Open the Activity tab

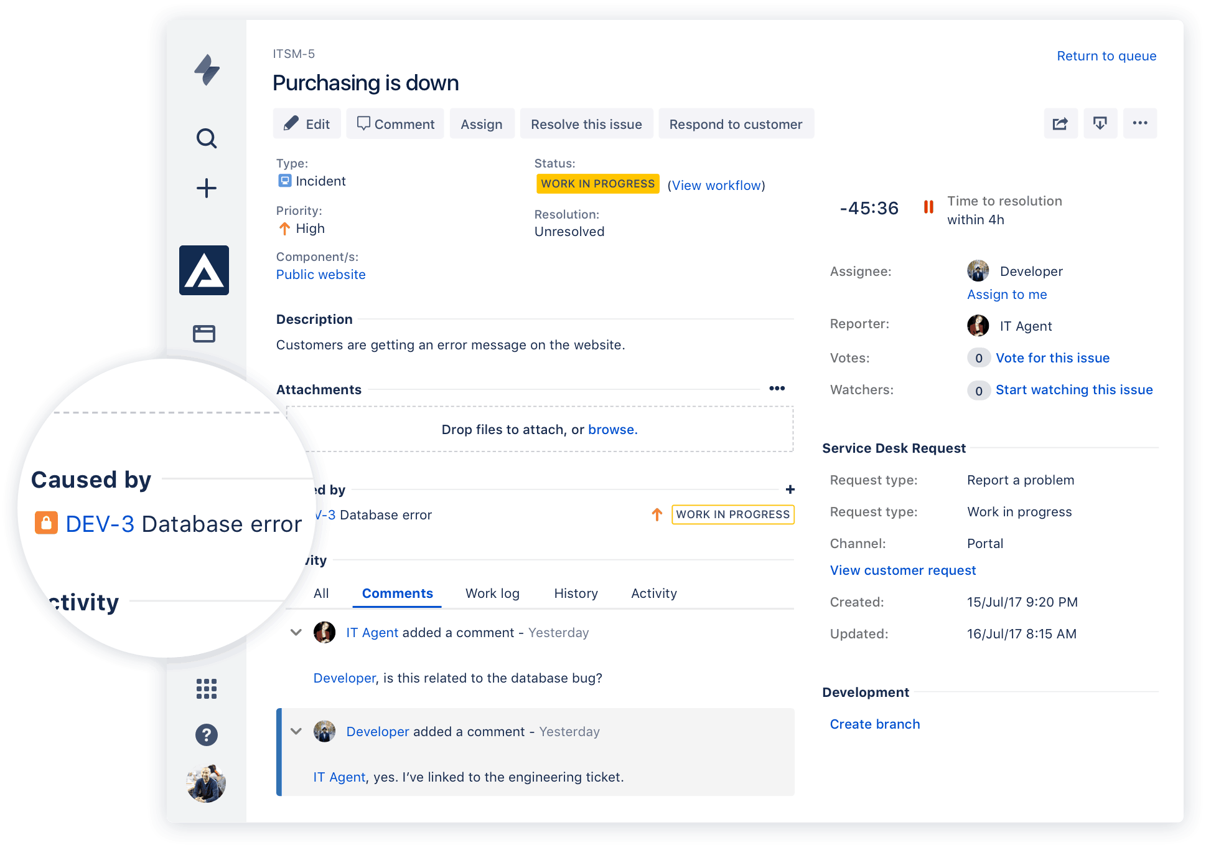click(654, 593)
